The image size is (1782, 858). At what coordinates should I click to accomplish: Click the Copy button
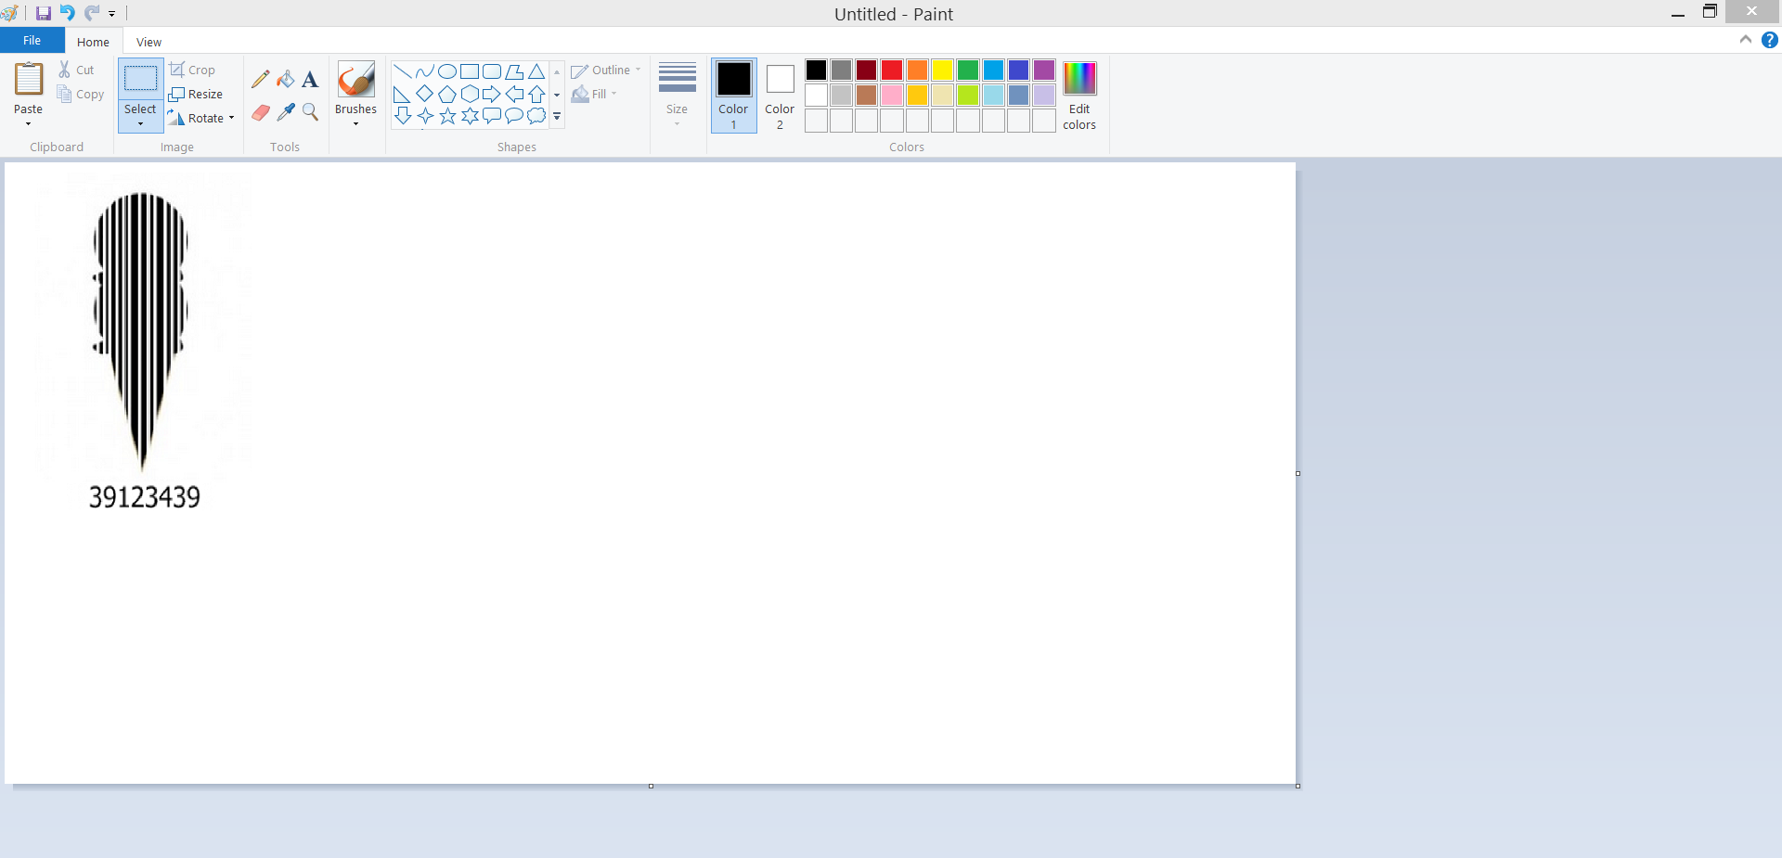click(x=81, y=94)
